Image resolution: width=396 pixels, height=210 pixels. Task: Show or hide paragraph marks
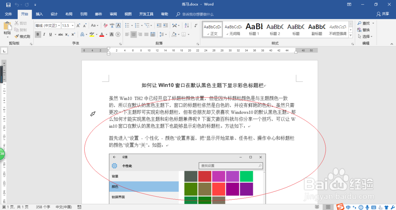click(x=196, y=25)
